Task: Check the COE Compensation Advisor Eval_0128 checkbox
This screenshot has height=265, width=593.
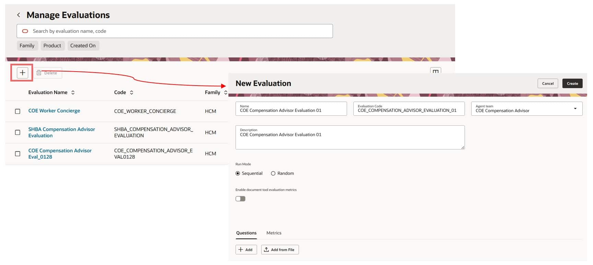Action: click(x=18, y=154)
